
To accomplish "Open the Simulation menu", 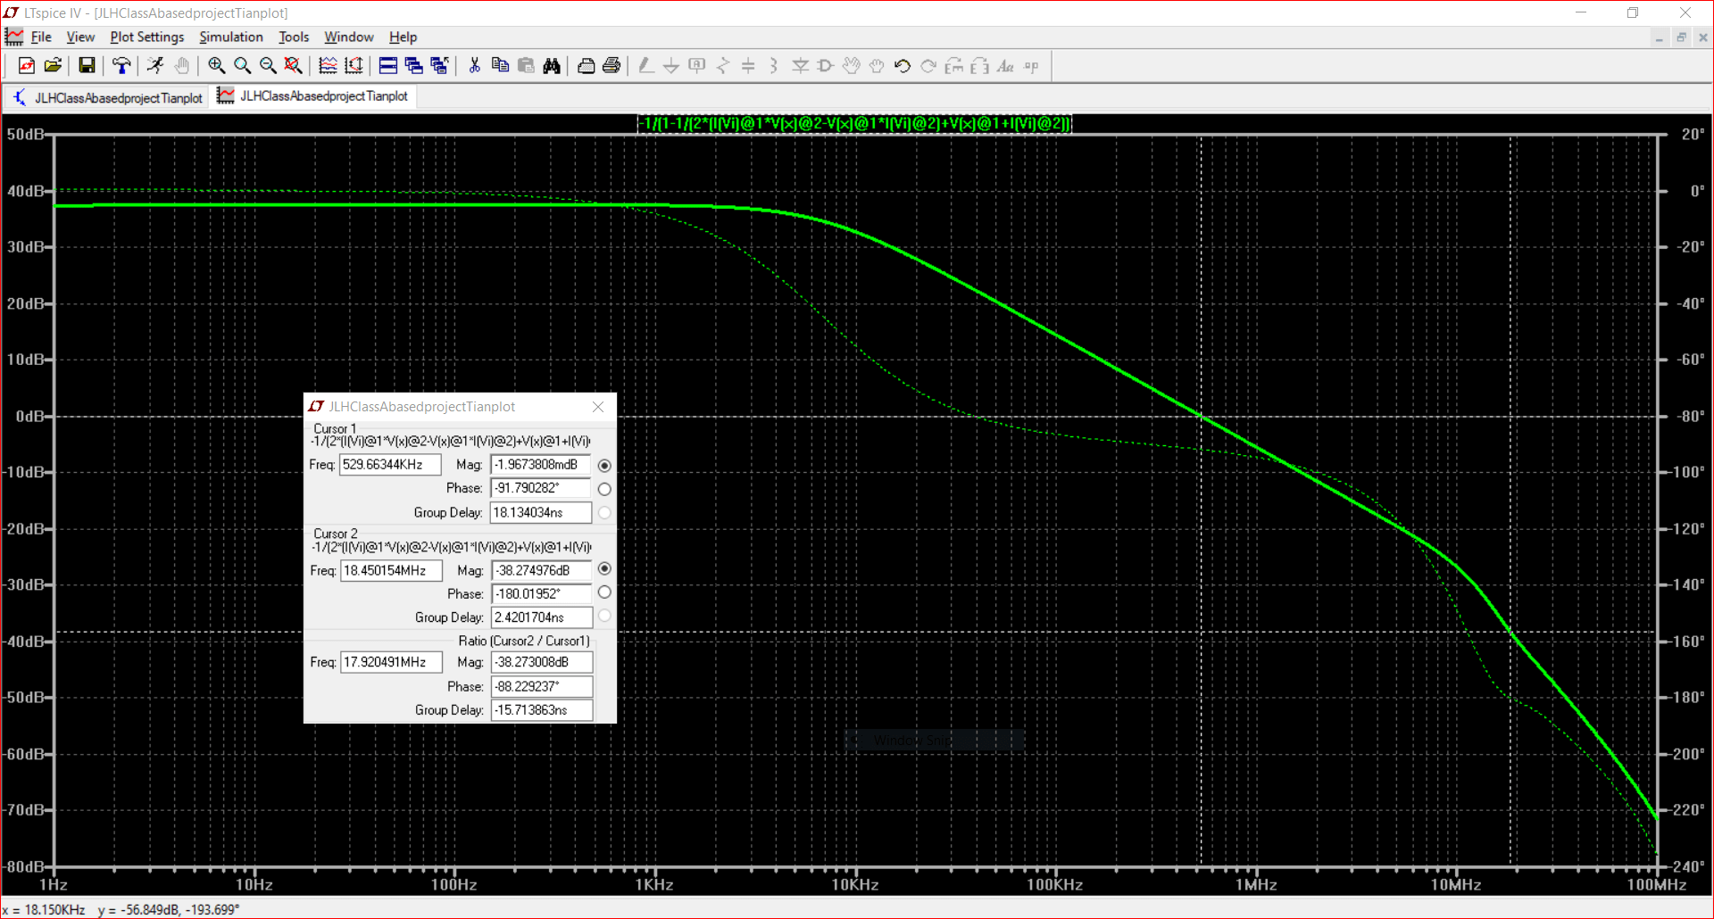I will coord(231,37).
